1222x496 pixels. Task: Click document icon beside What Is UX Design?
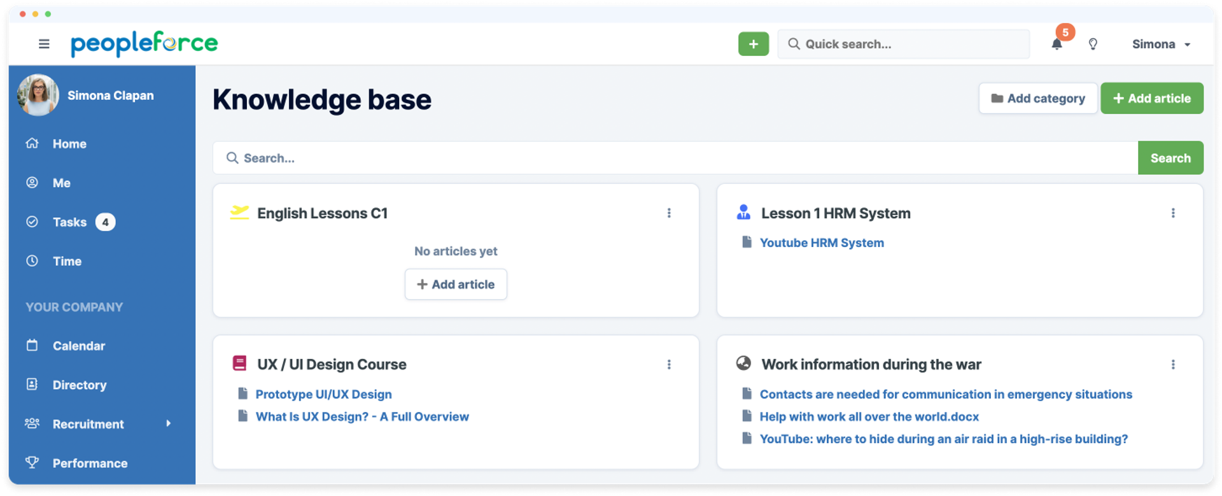point(242,416)
